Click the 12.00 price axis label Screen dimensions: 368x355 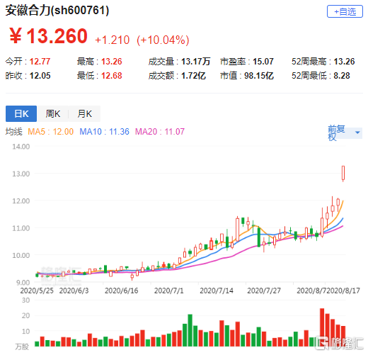21,201
